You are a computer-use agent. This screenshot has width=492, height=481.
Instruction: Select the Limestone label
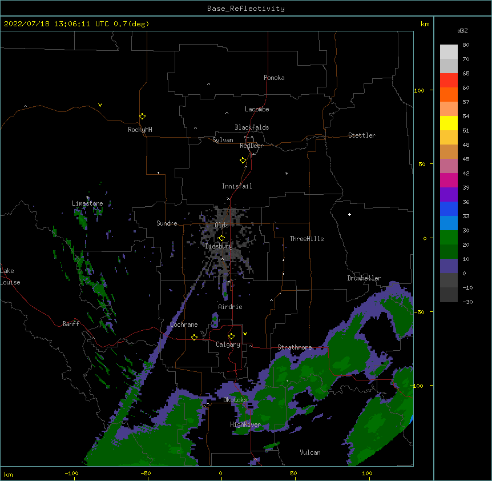click(87, 203)
